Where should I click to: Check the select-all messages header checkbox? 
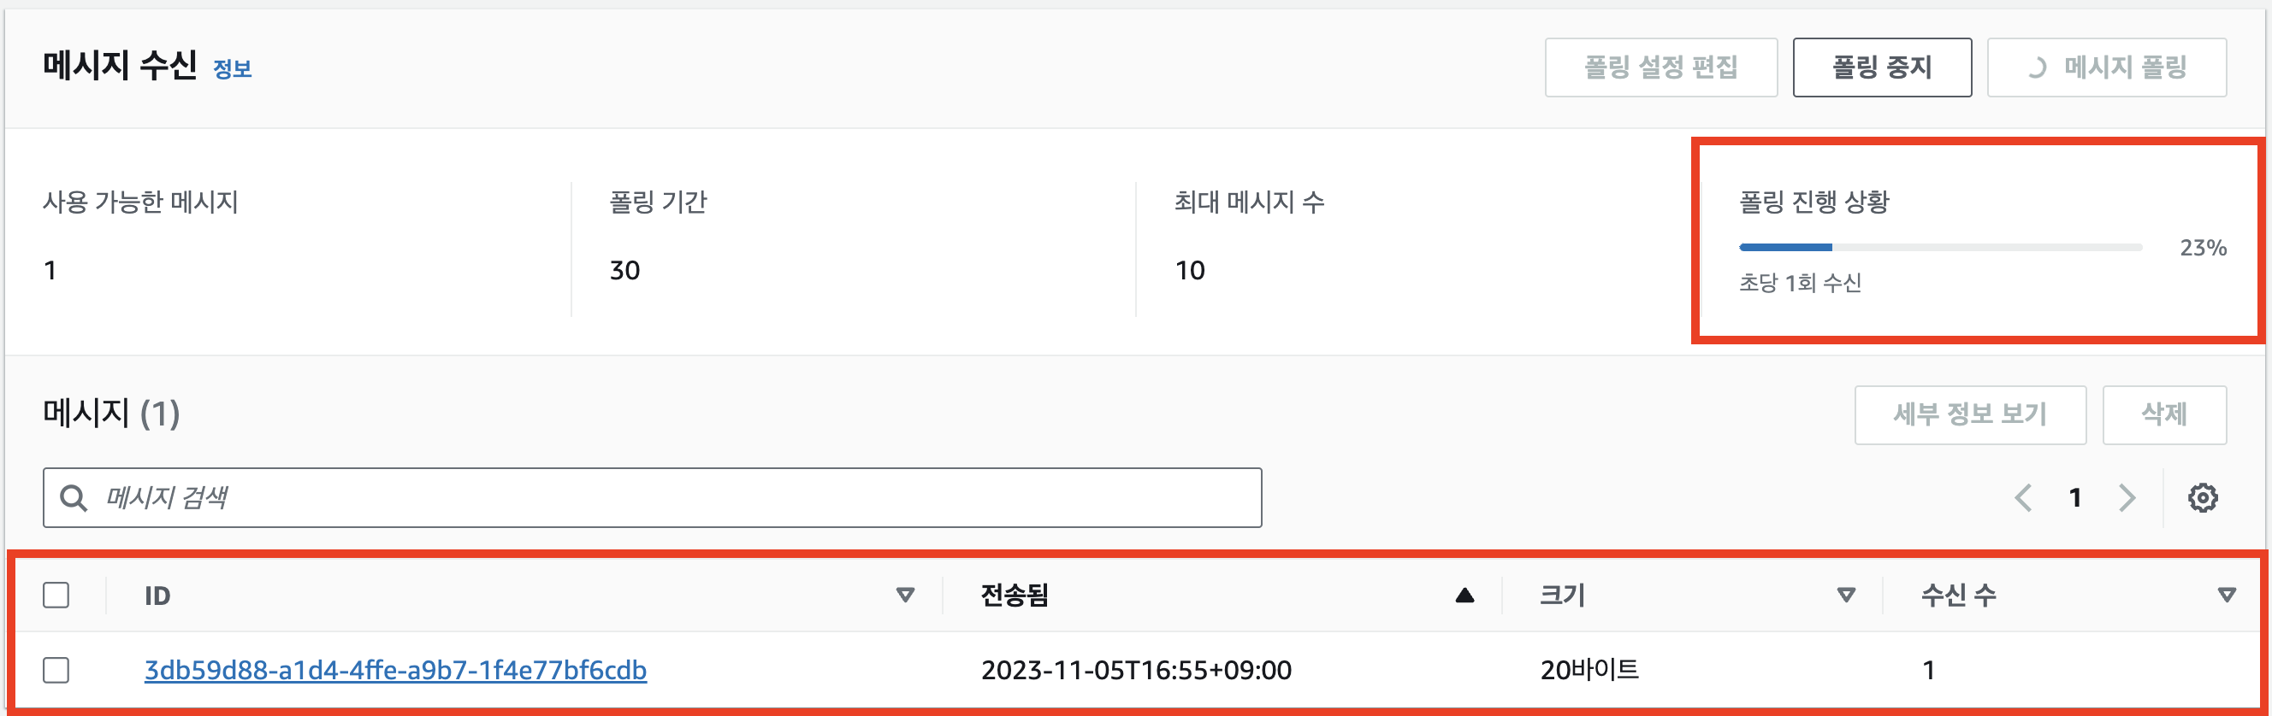tap(56, 596)
